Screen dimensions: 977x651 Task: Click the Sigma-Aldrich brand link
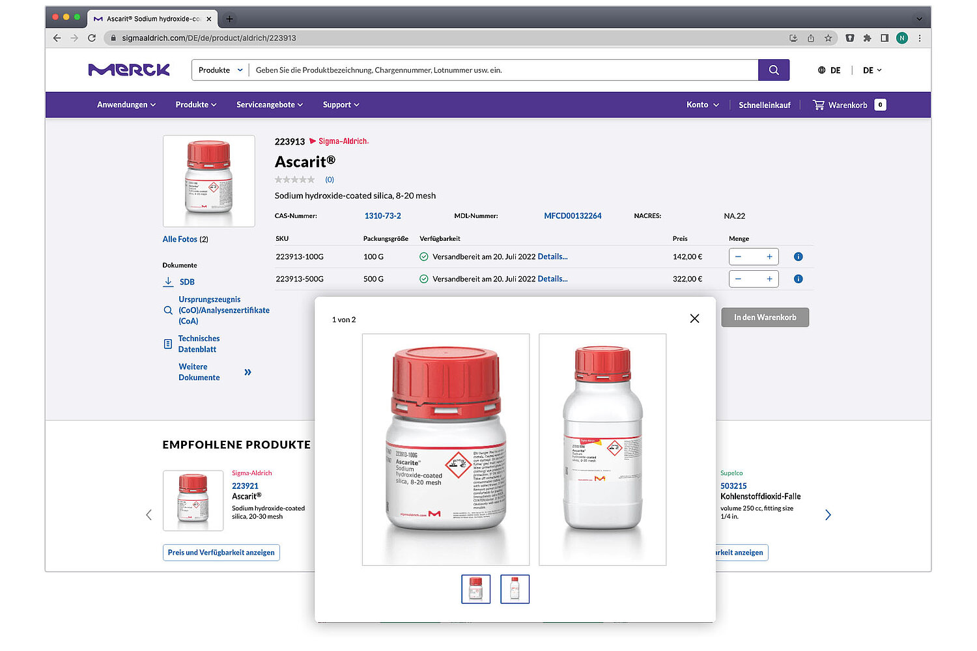(x=339, y=141)
